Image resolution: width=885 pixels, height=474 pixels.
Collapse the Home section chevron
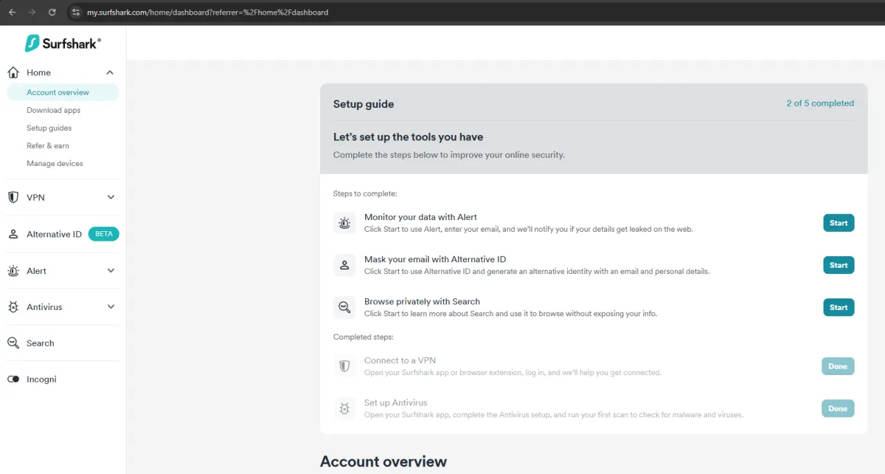110,73
